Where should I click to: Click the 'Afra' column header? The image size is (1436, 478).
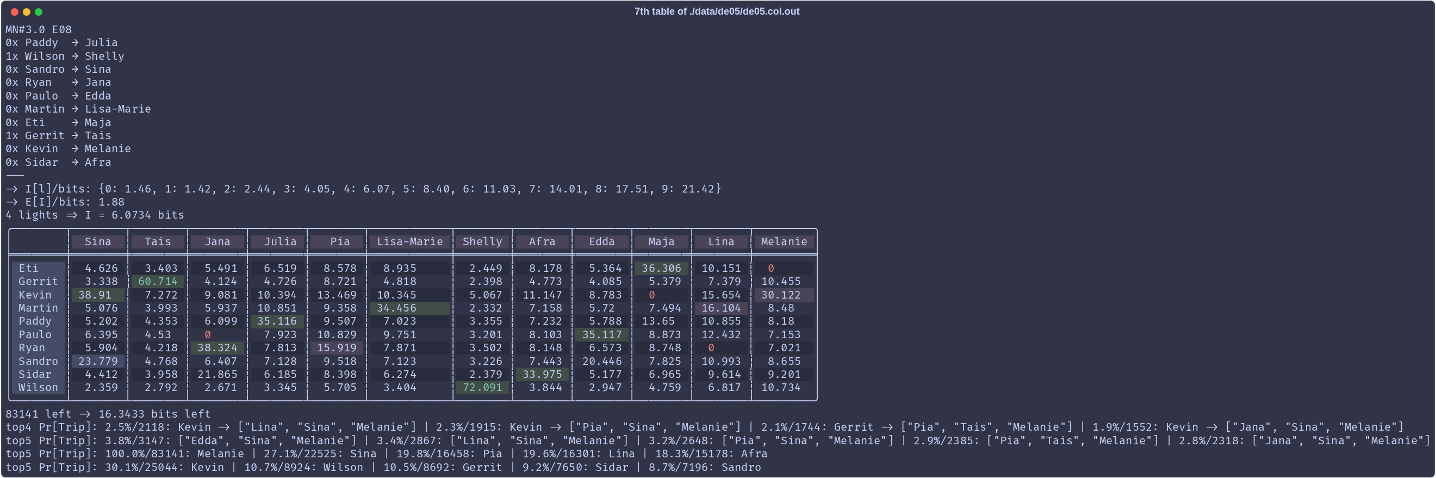click(542, 241)
